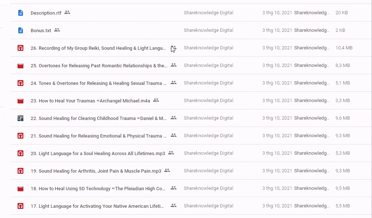Click the audio icon for file 26
The image size is (372, 218).
coord(20,48)
